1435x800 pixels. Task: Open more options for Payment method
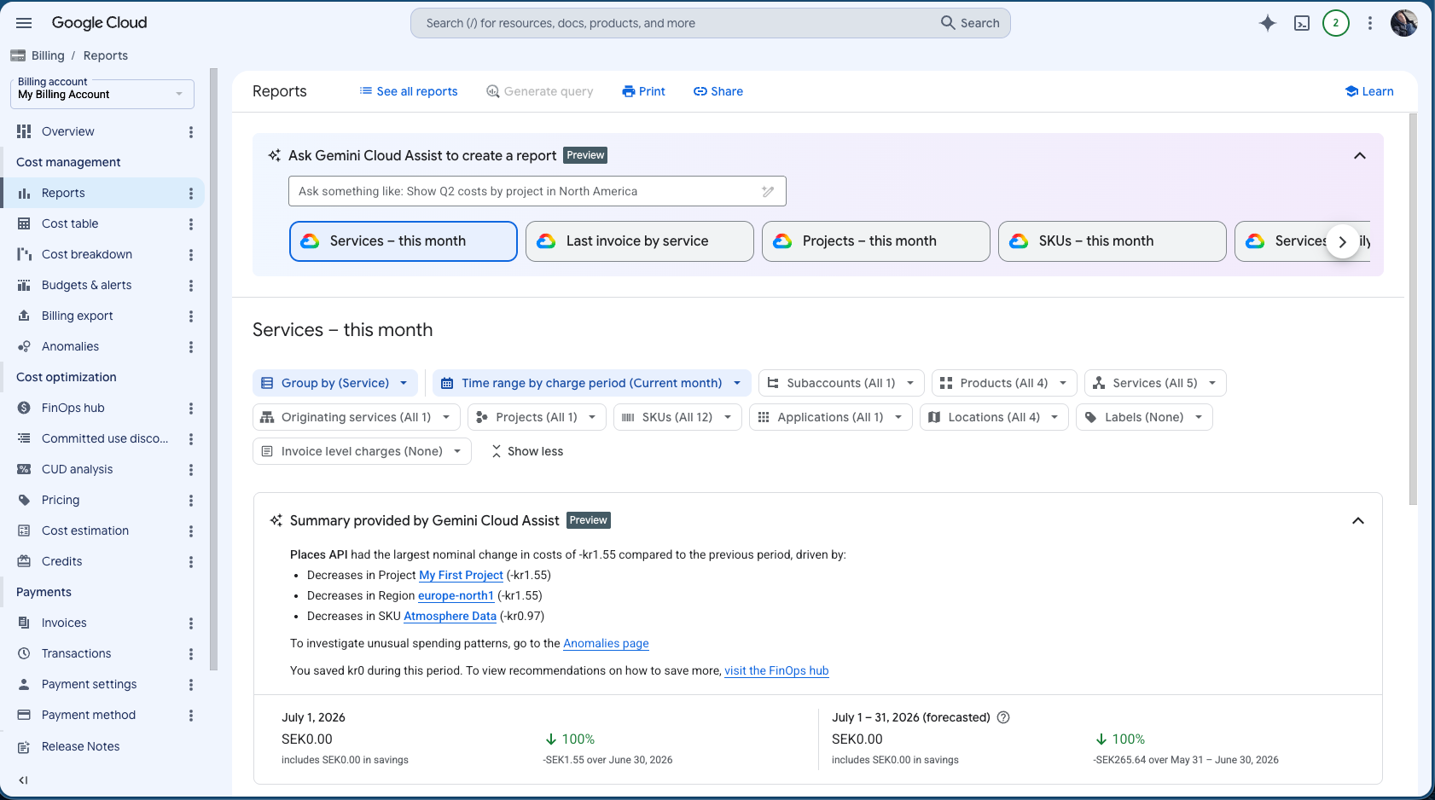point(191,716)
